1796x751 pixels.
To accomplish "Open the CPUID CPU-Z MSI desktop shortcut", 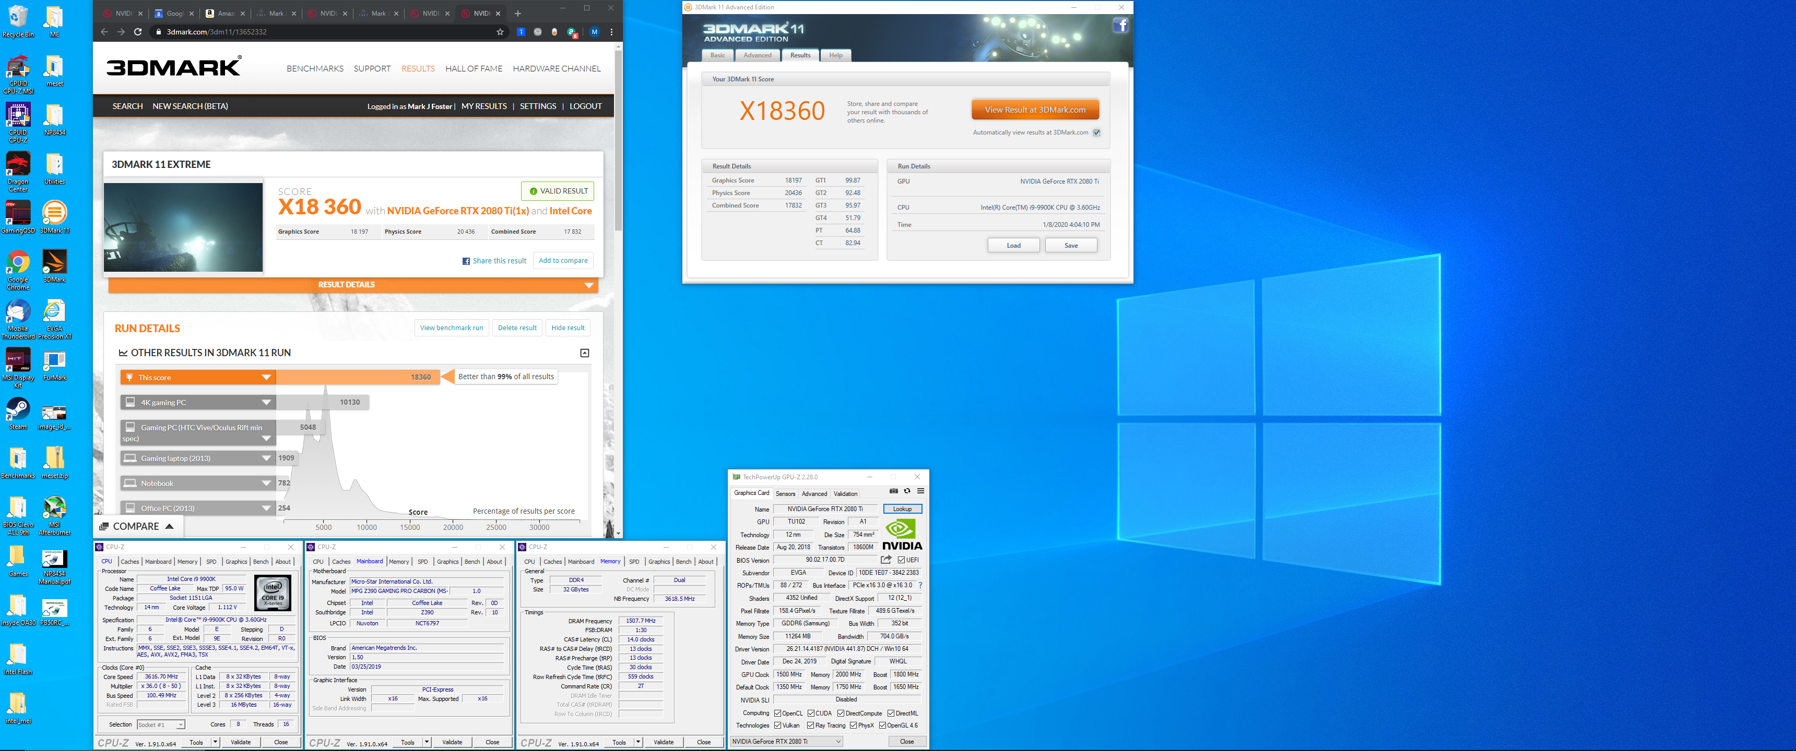I will click(18, 74).
